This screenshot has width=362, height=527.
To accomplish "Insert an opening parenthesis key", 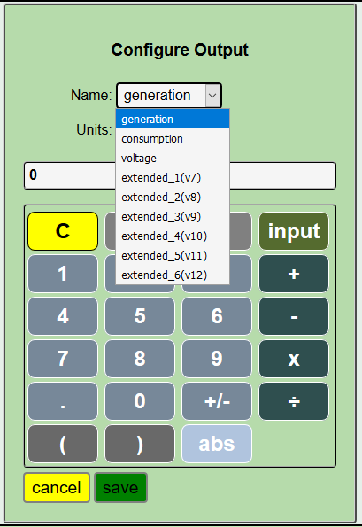I will click(63, 444).
